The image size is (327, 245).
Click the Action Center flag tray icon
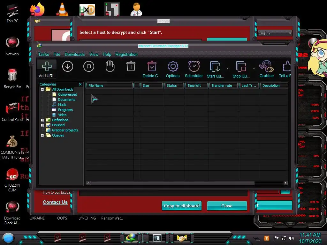pyautogui.click(x=276, y=238)
